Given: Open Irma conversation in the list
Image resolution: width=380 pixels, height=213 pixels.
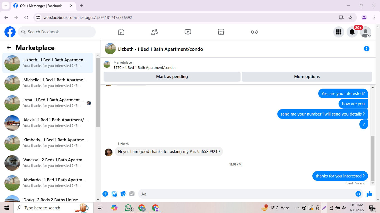Looking at the screenshot, I should (x=48, y=103).
